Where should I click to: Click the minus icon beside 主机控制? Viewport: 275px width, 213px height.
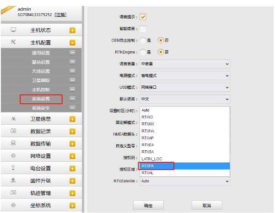point(72,89)
